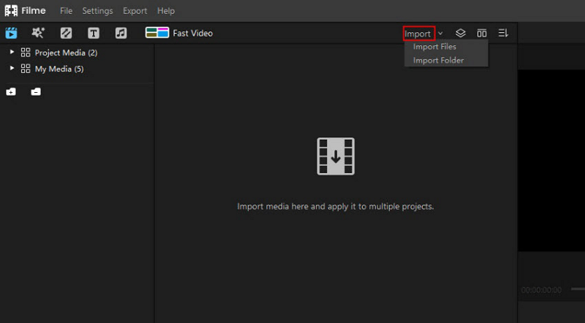Image resolution: width=585 pixels, height=323 pixels.
Task: Expand the My Media tree arrow
Action: [x=12, y=68]
